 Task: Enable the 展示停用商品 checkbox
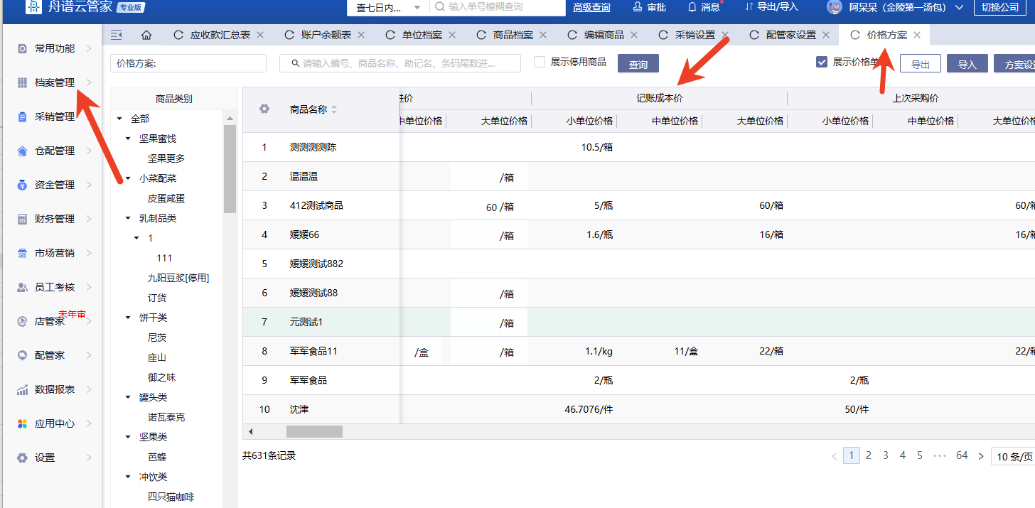point(540,63)
